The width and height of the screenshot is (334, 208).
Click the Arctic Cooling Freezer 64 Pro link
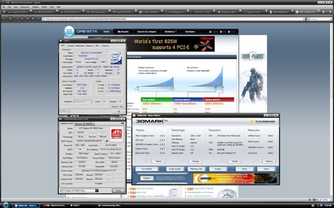click(200, 196)
